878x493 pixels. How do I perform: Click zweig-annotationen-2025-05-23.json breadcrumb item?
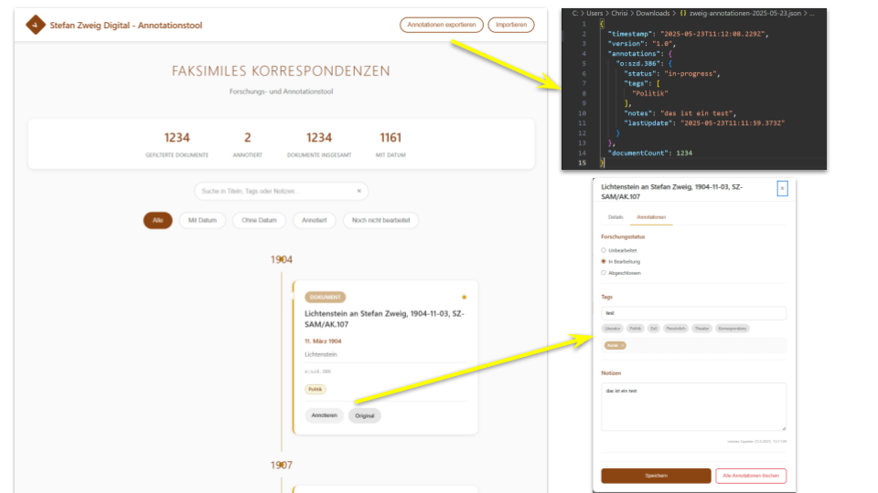(744, 13)
